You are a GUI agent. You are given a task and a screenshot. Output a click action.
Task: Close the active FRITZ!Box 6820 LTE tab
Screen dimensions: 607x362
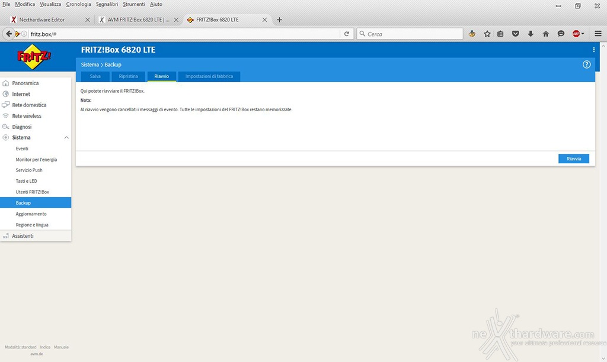pos(265,20)
